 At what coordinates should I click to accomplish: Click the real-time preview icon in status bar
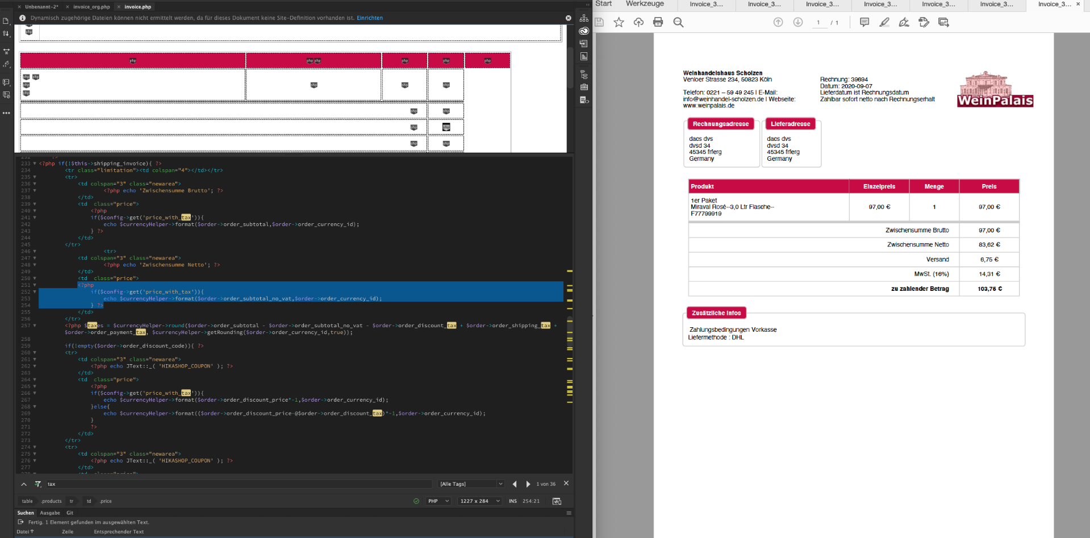click(x=557, y=501)
